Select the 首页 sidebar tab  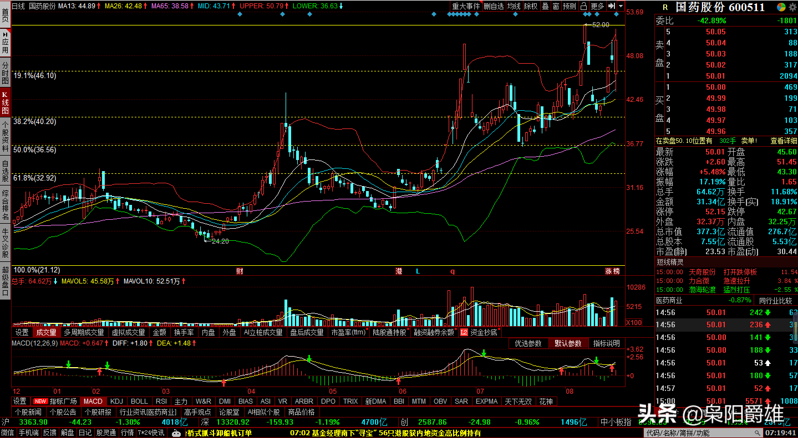[x=5, y=14]
